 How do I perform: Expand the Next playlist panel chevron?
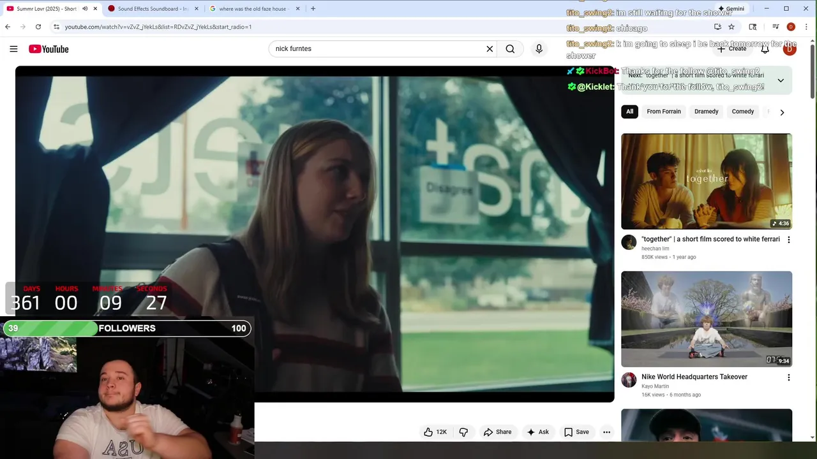(781, 80)
